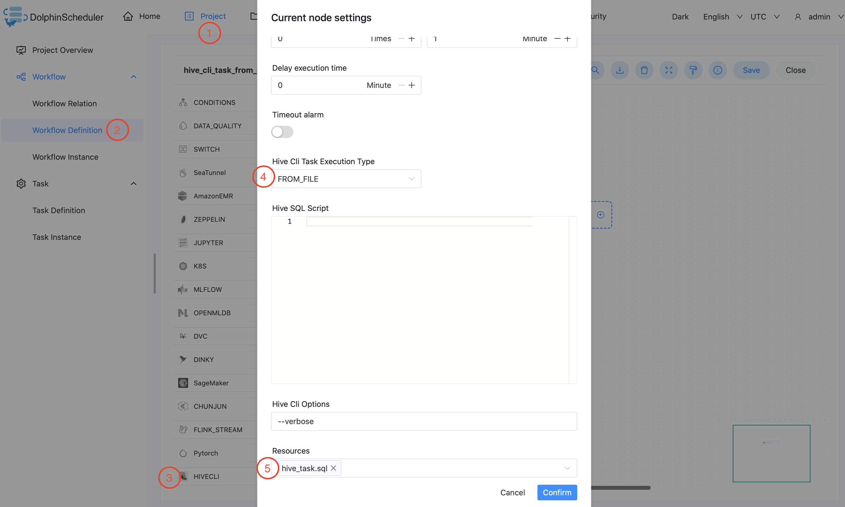Collapse the Workflow sidebar section
The width and height of the screenshot is (845, 507).
134,77
